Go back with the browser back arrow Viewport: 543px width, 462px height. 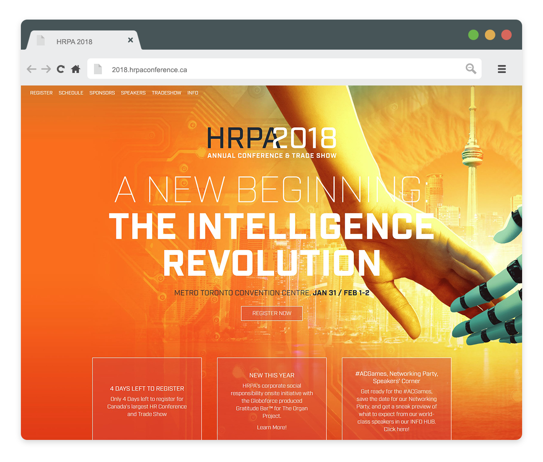pyautogui.click(x=31, y=69)
